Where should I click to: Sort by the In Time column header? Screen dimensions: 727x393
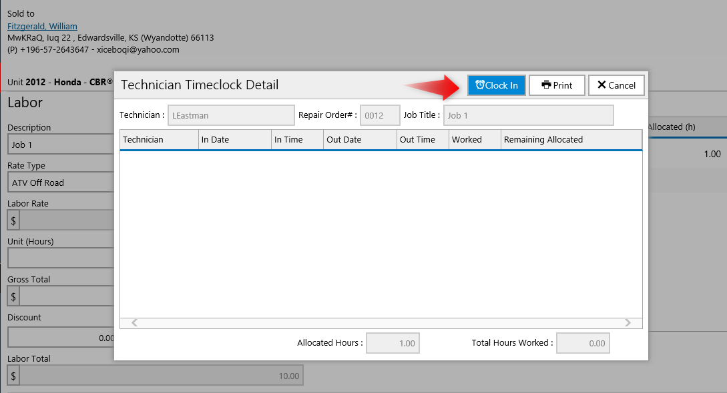297,140
